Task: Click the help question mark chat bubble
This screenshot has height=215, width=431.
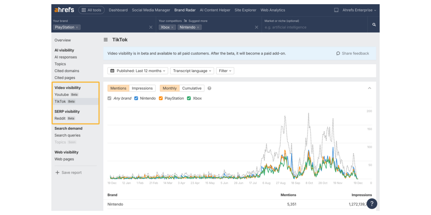Action: (372, 204)
